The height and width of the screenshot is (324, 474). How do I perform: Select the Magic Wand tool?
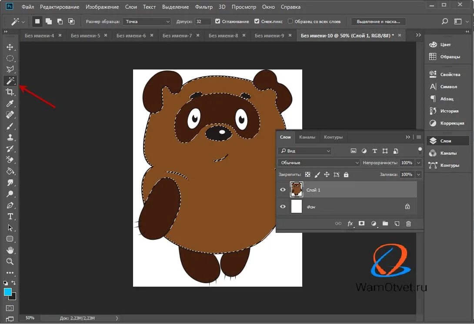coord(10,81)
